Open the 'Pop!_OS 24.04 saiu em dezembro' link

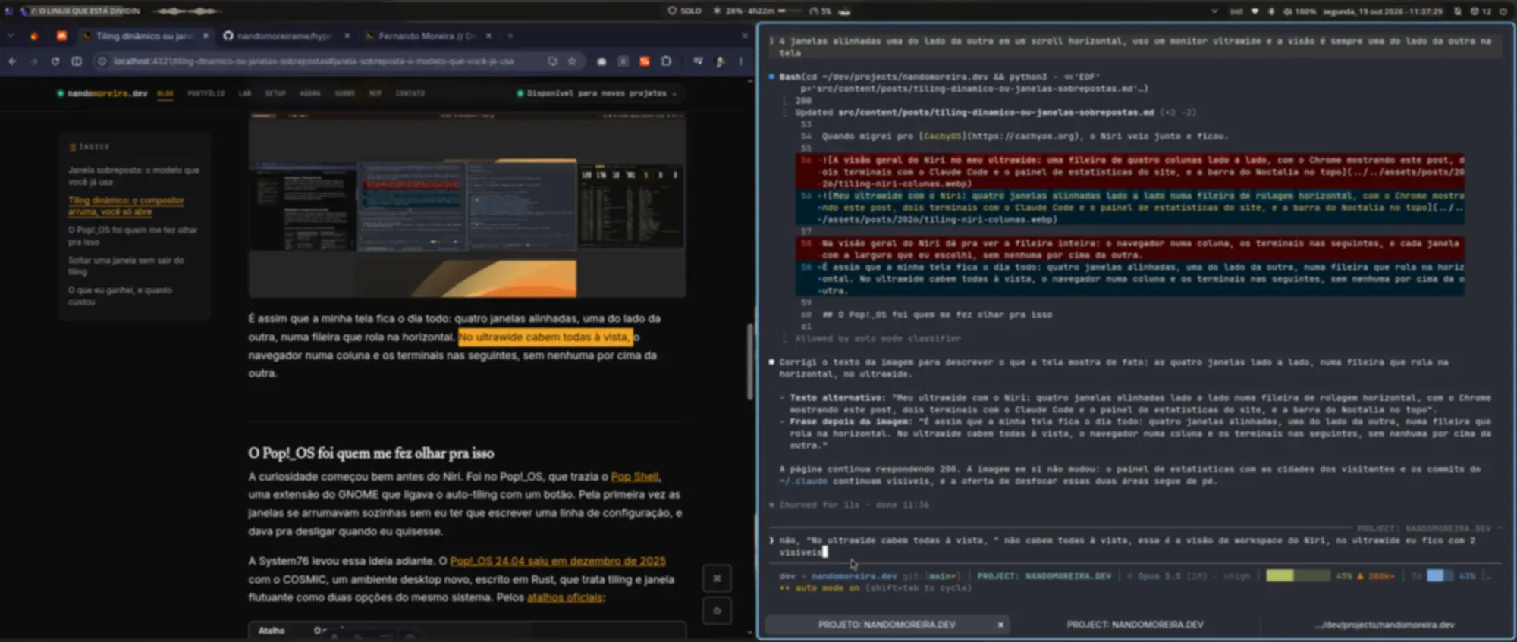coord(557,561)
